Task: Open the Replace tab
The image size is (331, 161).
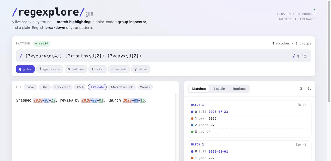Action: point(239,89)
